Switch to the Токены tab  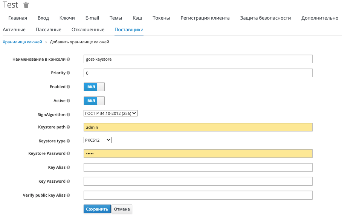click(161, 18)
